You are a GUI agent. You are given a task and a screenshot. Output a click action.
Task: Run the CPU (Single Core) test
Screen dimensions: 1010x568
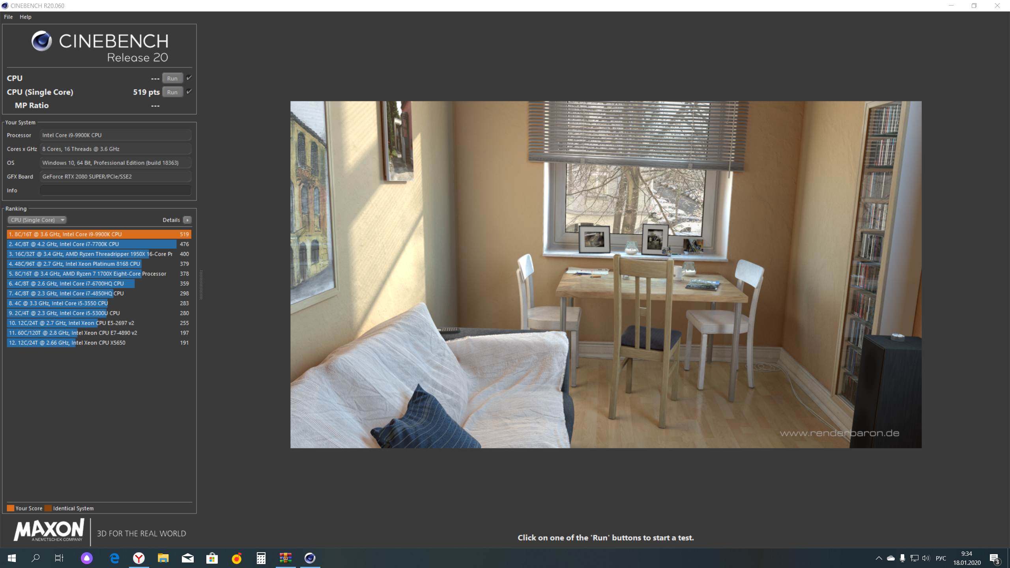[x=172, y=92]
